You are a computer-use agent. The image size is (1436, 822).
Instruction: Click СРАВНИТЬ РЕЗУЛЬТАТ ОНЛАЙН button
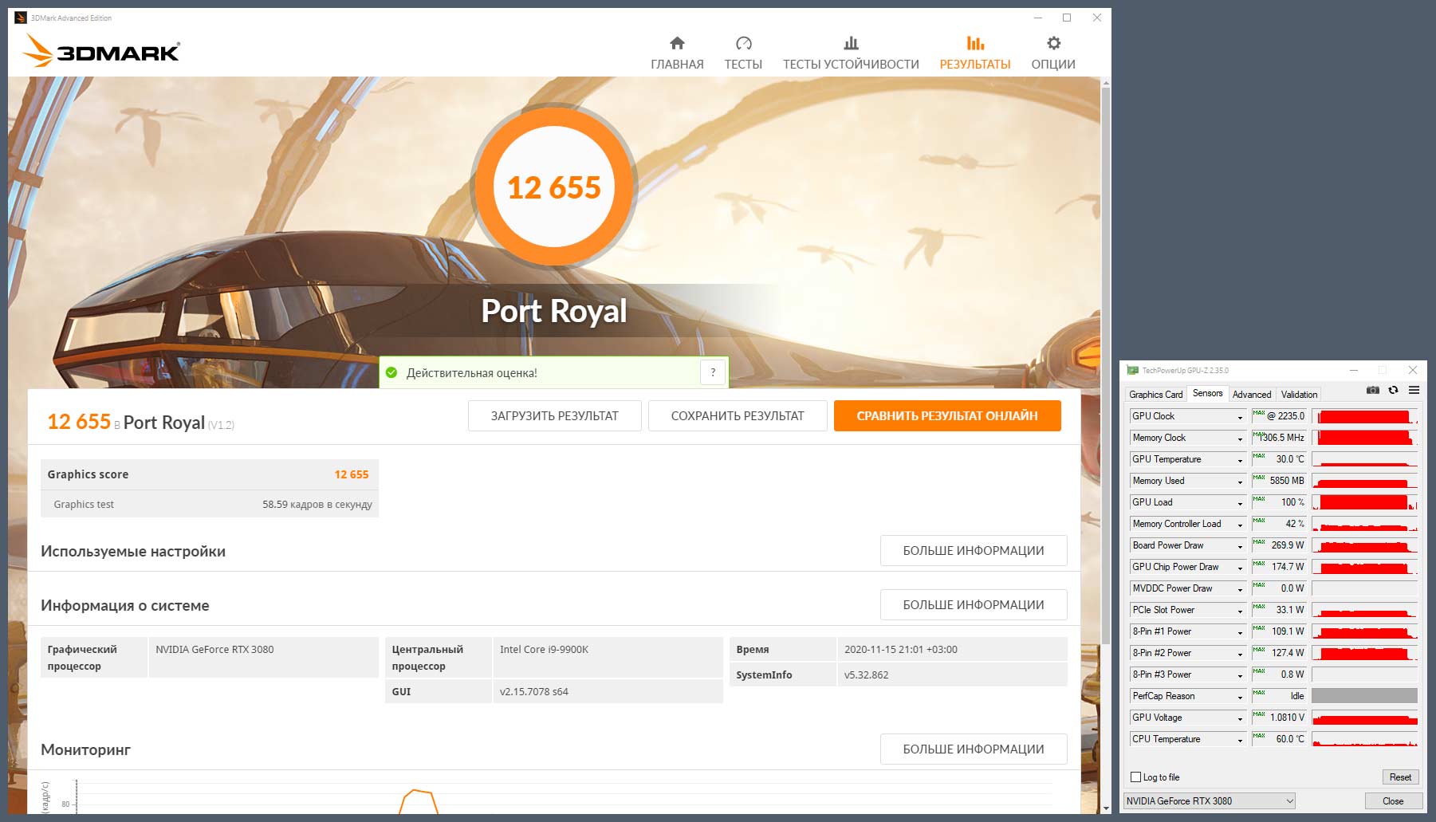(x=947, y=415)
